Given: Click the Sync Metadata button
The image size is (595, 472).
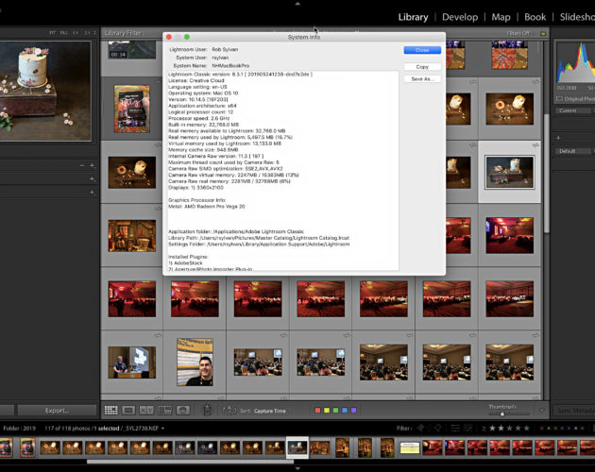Looking at the screenshot, I should 574,411.
